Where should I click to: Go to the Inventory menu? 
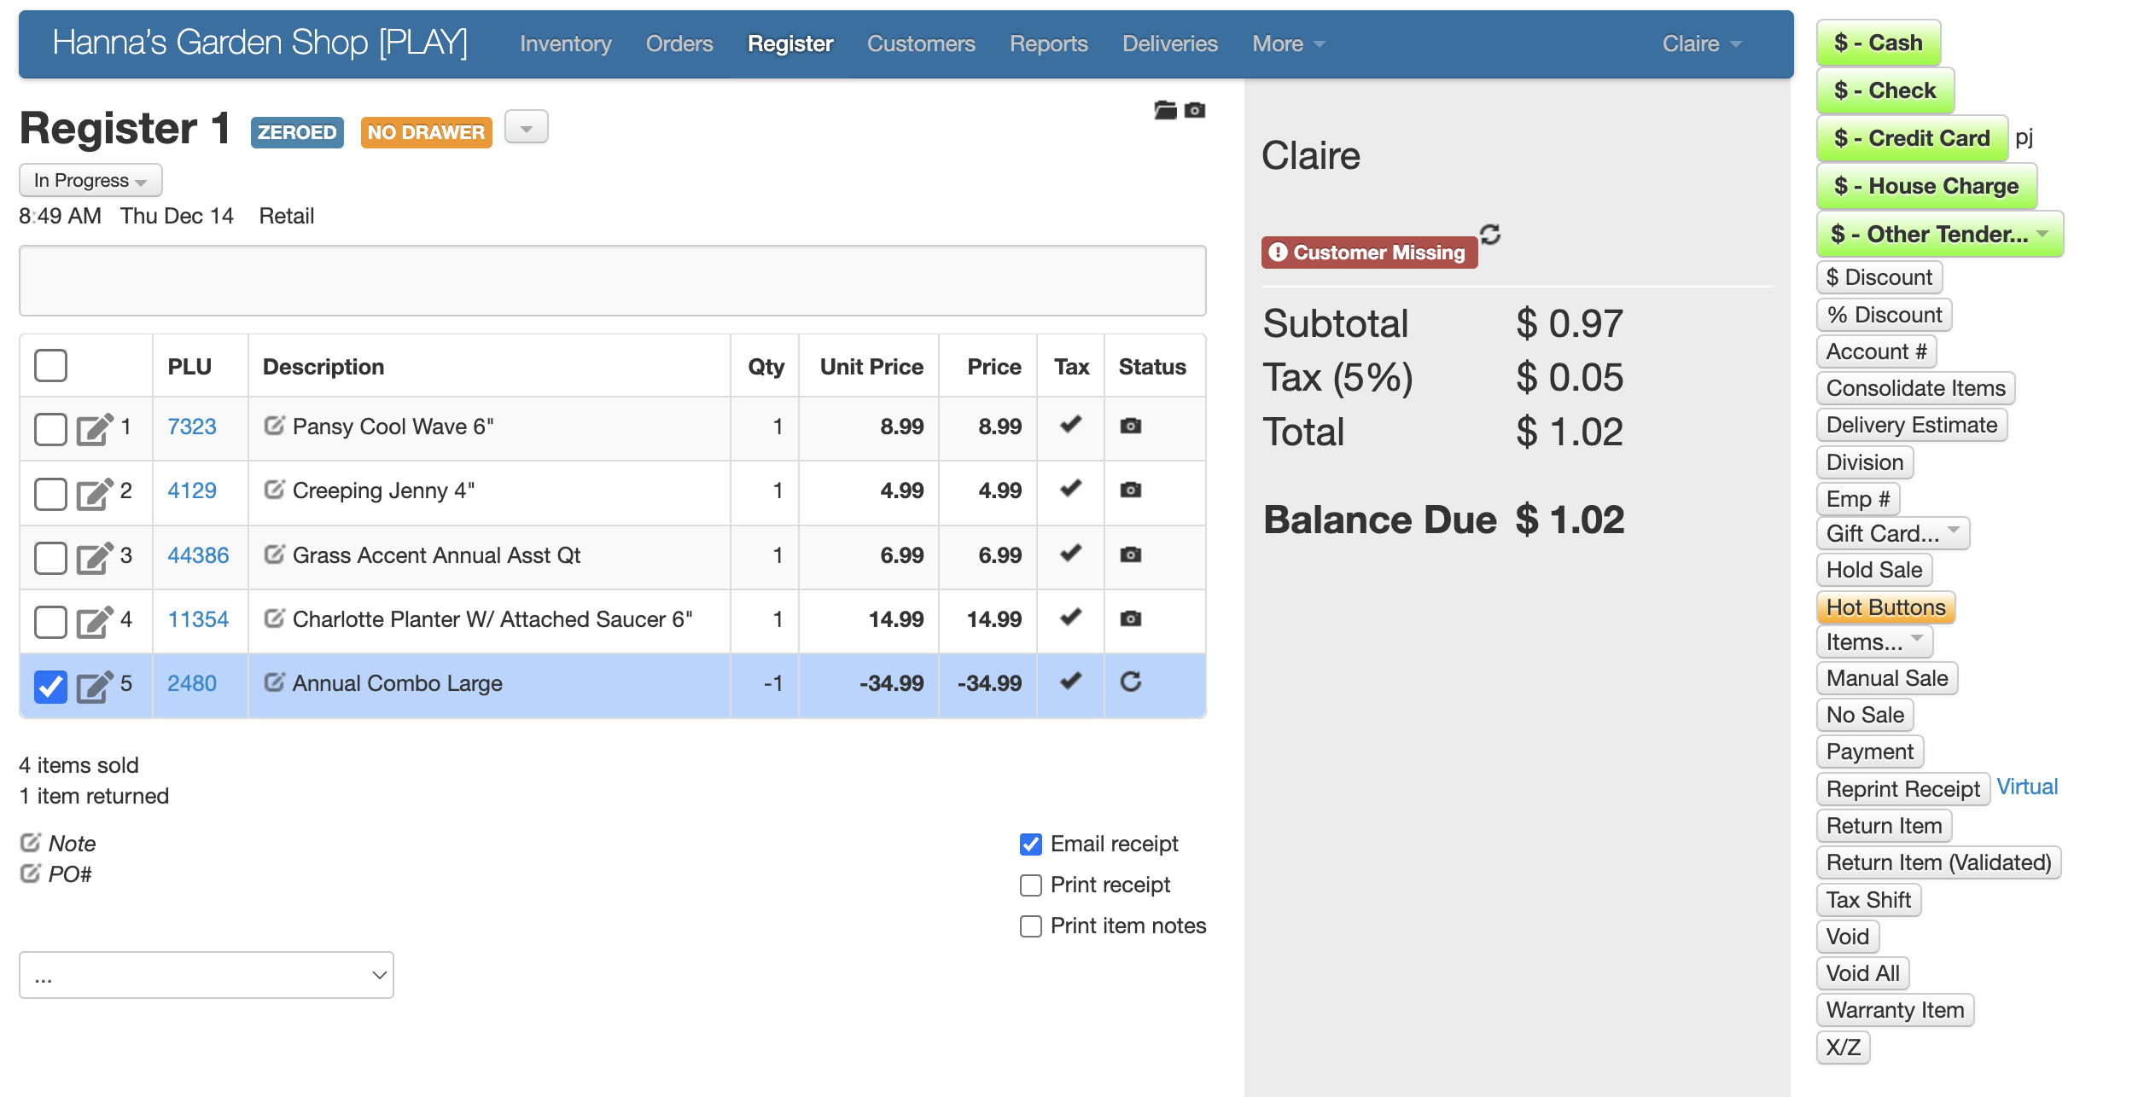click(565, 44)
